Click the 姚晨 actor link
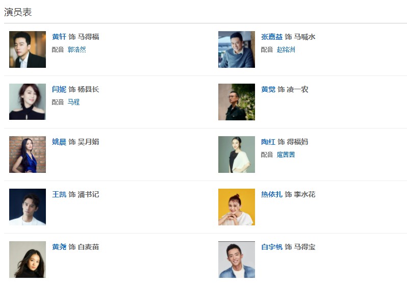407x283 pixels. click(59, 142)
